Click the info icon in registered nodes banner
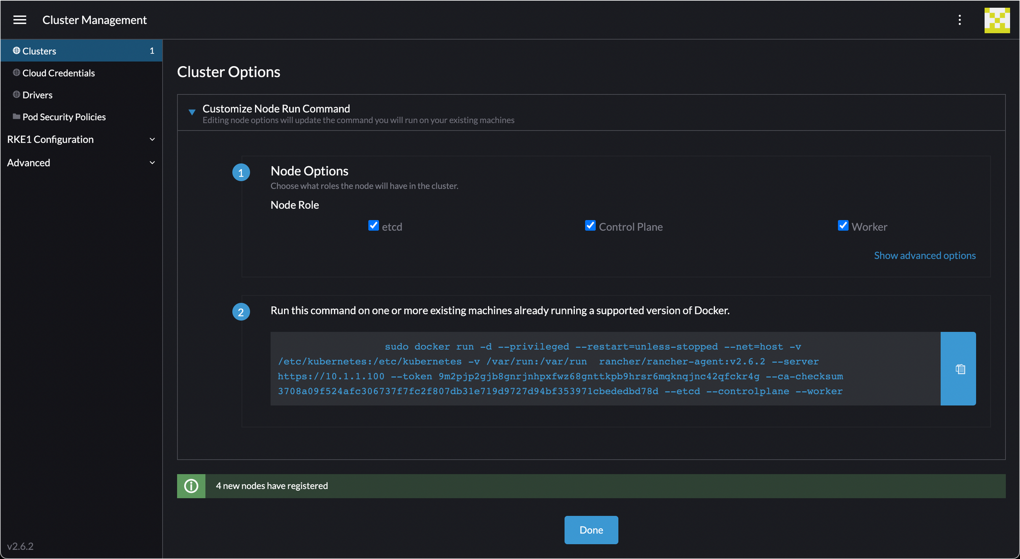Viewport: 1020px width, 559px height. click(191, 486)
